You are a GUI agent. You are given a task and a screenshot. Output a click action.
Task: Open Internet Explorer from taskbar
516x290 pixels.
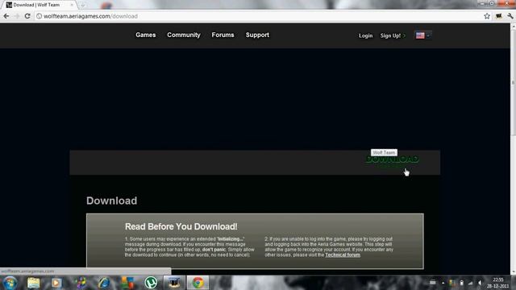coord(104,283)
